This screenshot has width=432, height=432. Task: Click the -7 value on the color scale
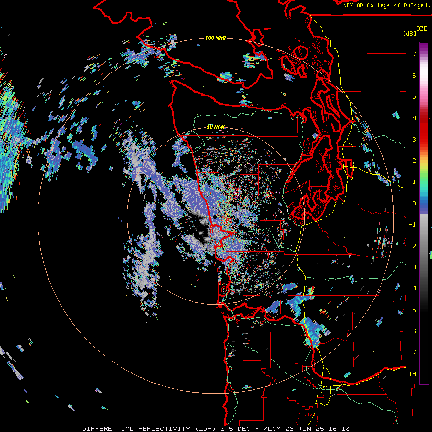tap(412, 352)
